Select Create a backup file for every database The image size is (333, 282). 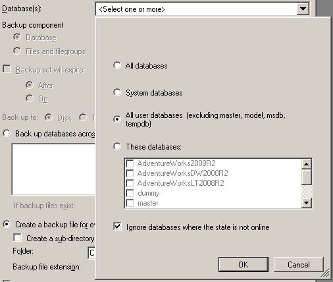[x=7, y=224]
